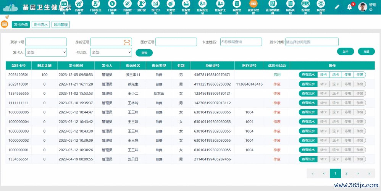Image resolution: width=381 pixels, height=191 pixels.
Task: Select the highlighted 就诊卡管理 icon
Action: tap(253, 4)
